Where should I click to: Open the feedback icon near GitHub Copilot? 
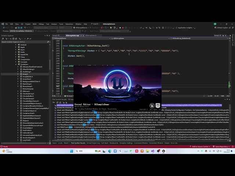pyautogui.click(x=233, y=28)
